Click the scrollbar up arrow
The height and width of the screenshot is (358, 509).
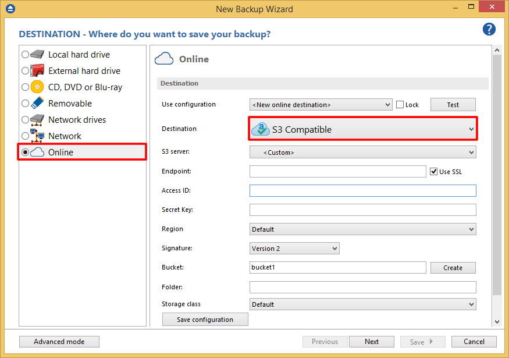click(497, 50)
